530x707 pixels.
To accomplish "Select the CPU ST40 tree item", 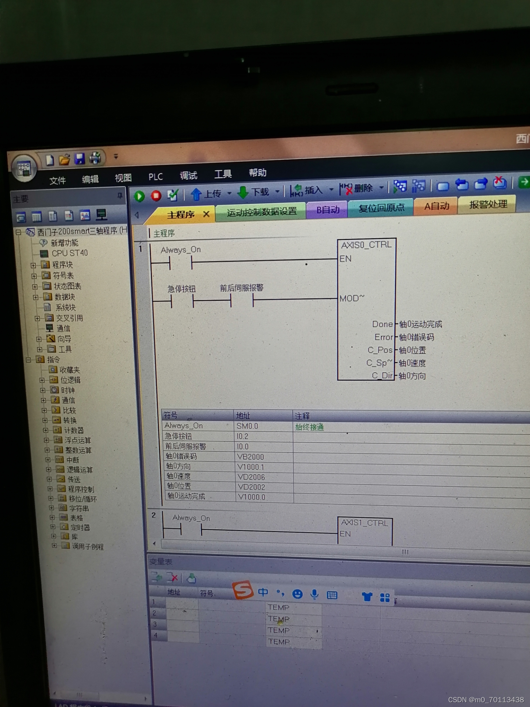I will pyautogui.click(x=64, y=253).
